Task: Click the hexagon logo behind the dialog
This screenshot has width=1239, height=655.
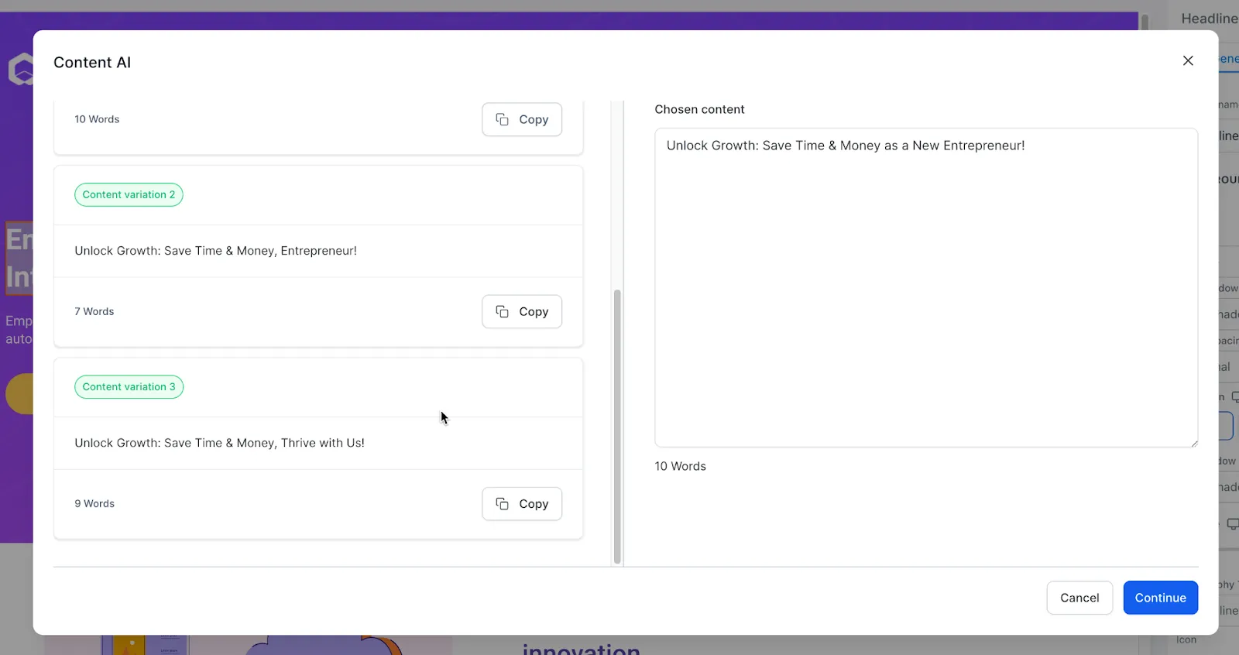Action: (21, 69)
